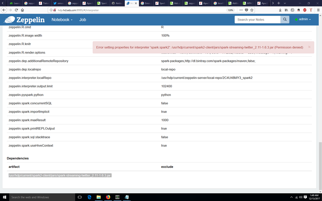Reset the 120% zoom level badge
This screenshot has width=322, height=201.
coord(230,10)
